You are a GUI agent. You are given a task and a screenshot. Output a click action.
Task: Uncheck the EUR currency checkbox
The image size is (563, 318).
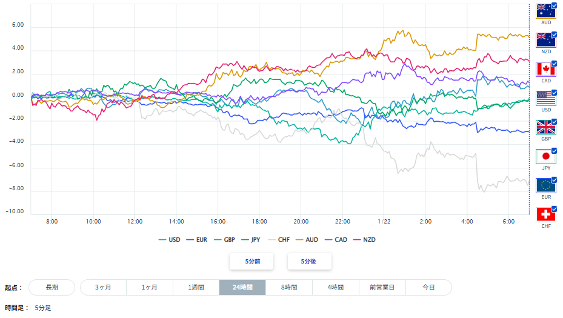pos(554,180)
